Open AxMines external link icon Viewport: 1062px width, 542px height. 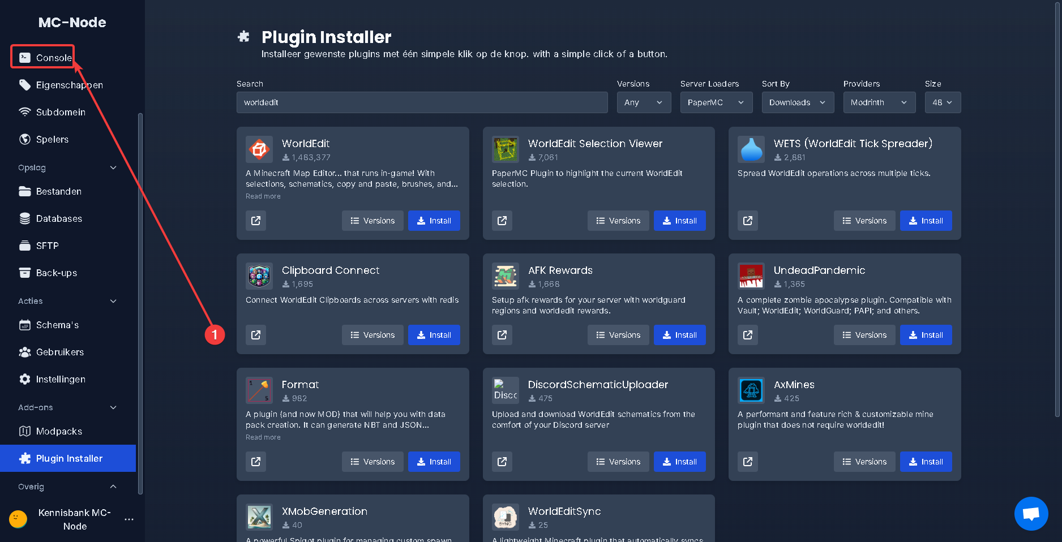748,462
